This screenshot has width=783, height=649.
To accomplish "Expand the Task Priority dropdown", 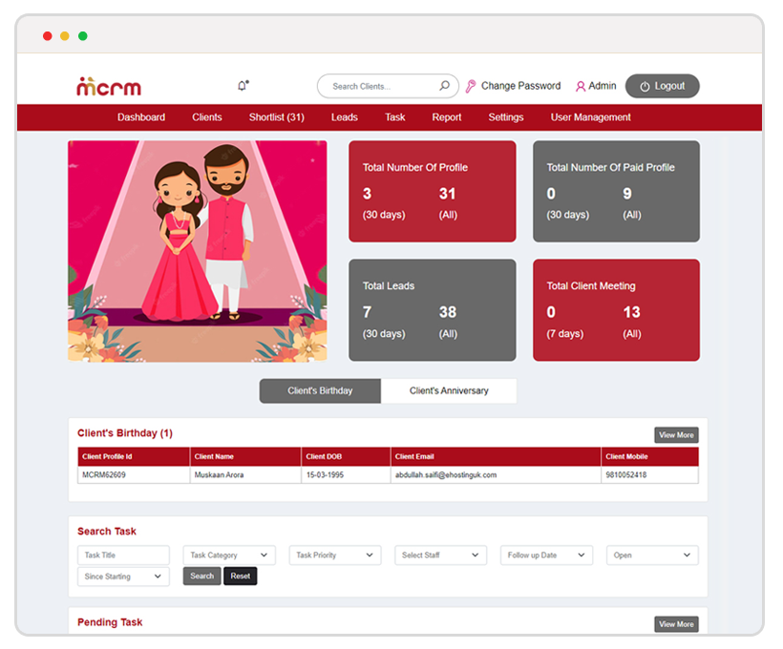I will click(334, 555).
